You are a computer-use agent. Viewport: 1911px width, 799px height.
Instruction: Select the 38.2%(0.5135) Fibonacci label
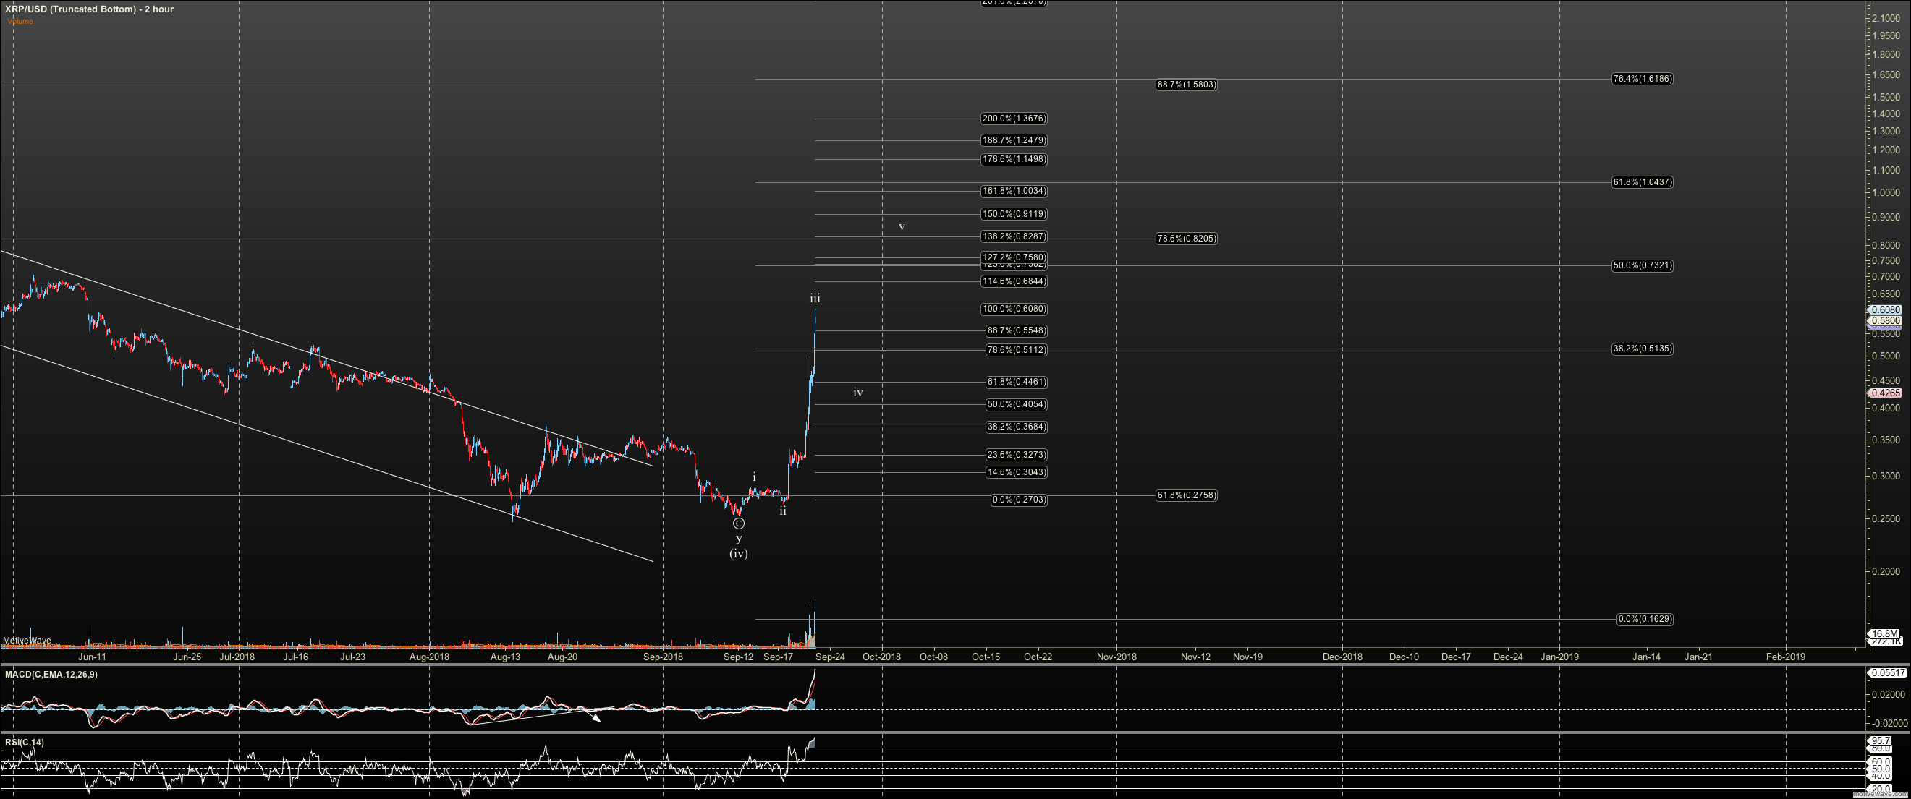[x=1642, y=349]
